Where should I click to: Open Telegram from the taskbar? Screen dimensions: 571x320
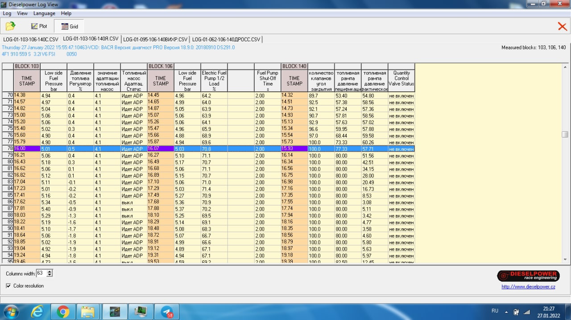click(167, 312)
